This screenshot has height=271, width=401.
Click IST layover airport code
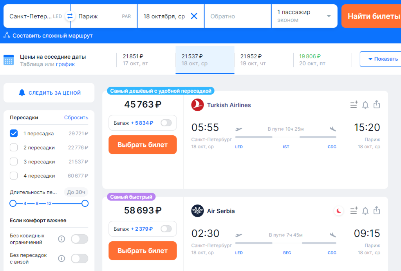286,147
